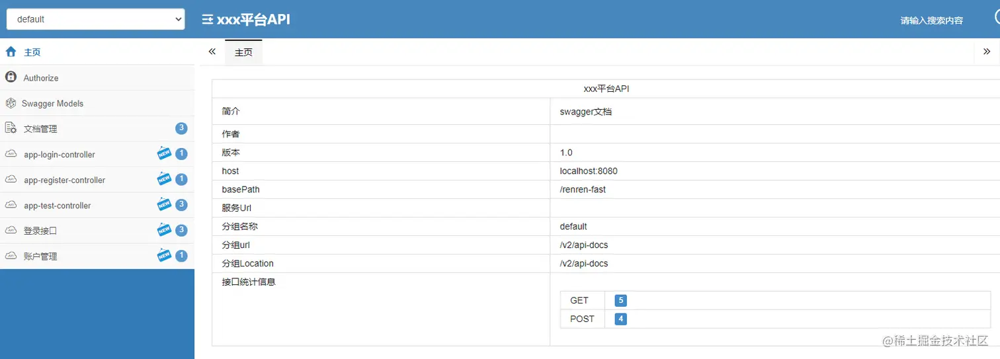This screenshot has height=359, width=1000.
Task: Click the count badge on app-login-controller
Action: pyautogui.click(x=181, y=154)
